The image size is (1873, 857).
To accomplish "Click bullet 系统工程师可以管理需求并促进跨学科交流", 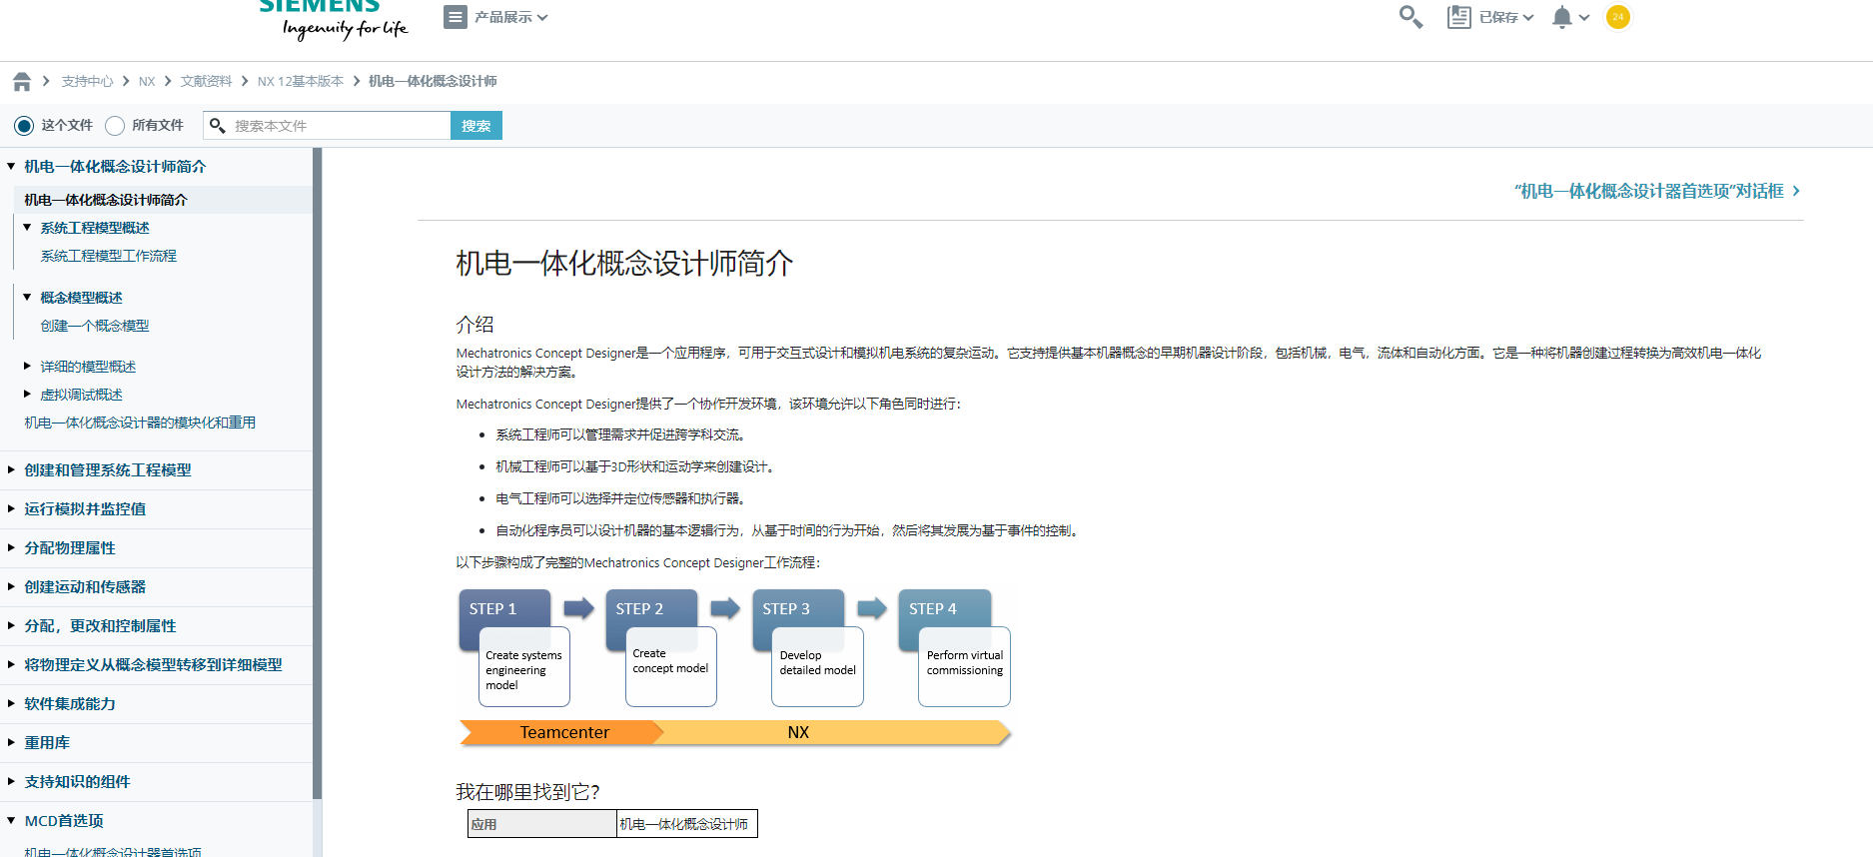I will point(620,434).
